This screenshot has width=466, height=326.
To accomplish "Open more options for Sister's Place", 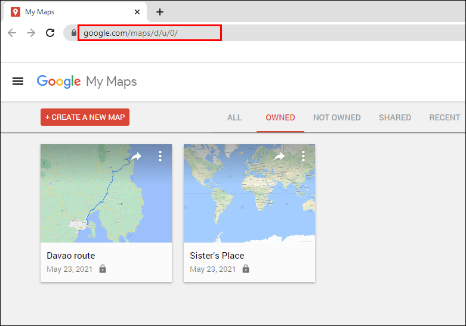I will pyautogui.click(x=303, y=156).
